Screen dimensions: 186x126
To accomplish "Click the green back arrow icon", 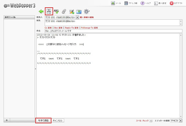I will [41, 12].
